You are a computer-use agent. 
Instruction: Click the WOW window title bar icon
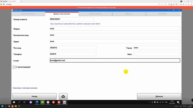tap(12, 10)
